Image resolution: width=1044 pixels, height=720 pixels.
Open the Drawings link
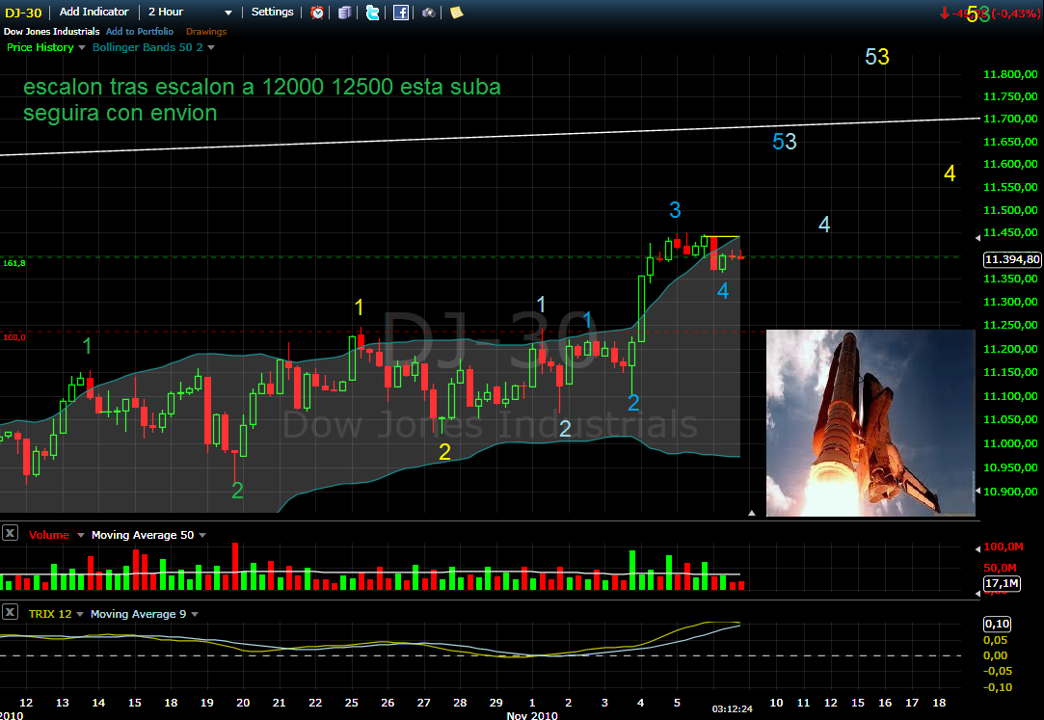206,31
